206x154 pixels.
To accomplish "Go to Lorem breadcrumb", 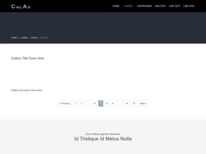I will (x=24, y=38).
